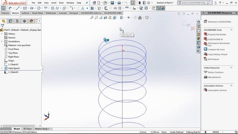Open the Line tool dropdown arrow

point(21,8)
